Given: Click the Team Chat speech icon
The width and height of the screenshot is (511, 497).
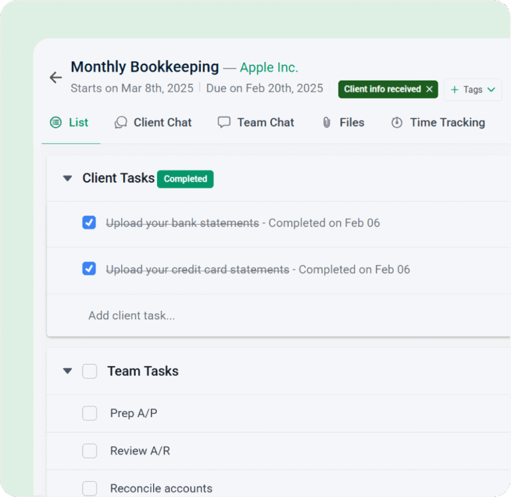Looking at the screenshot, I should [224, 122].
